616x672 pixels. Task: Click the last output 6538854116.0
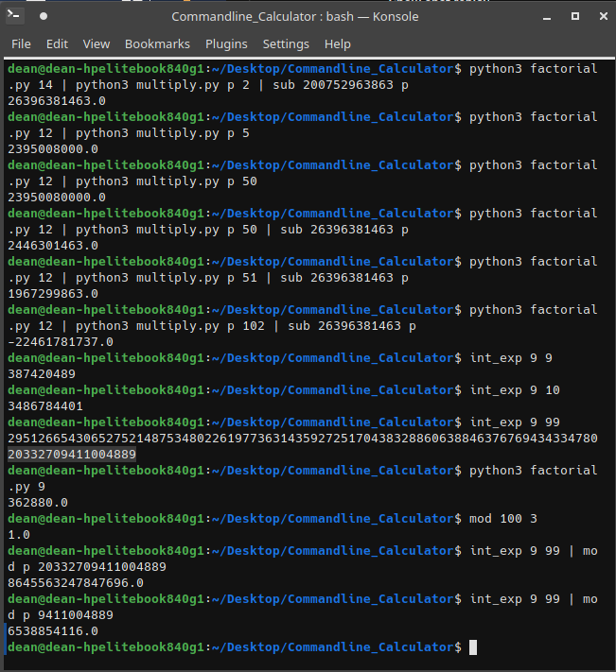point(53,631)
